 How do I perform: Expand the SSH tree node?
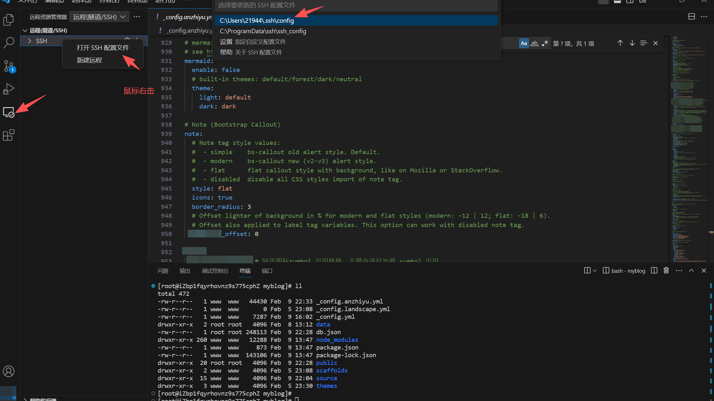[29, 41]
